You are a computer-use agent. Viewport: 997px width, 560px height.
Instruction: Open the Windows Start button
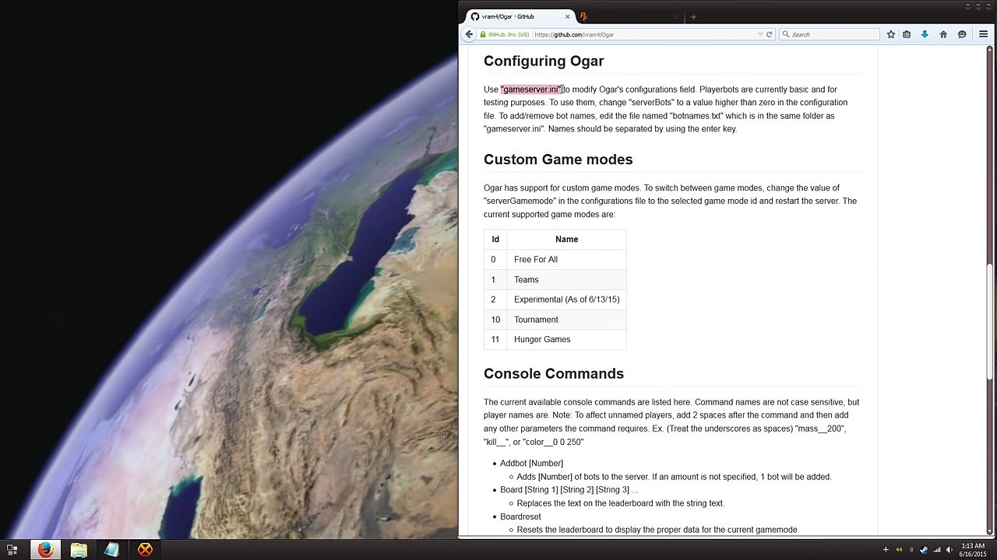tap(12, 549)
